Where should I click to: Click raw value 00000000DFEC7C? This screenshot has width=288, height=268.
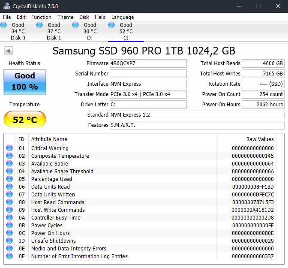click(253, 195)
